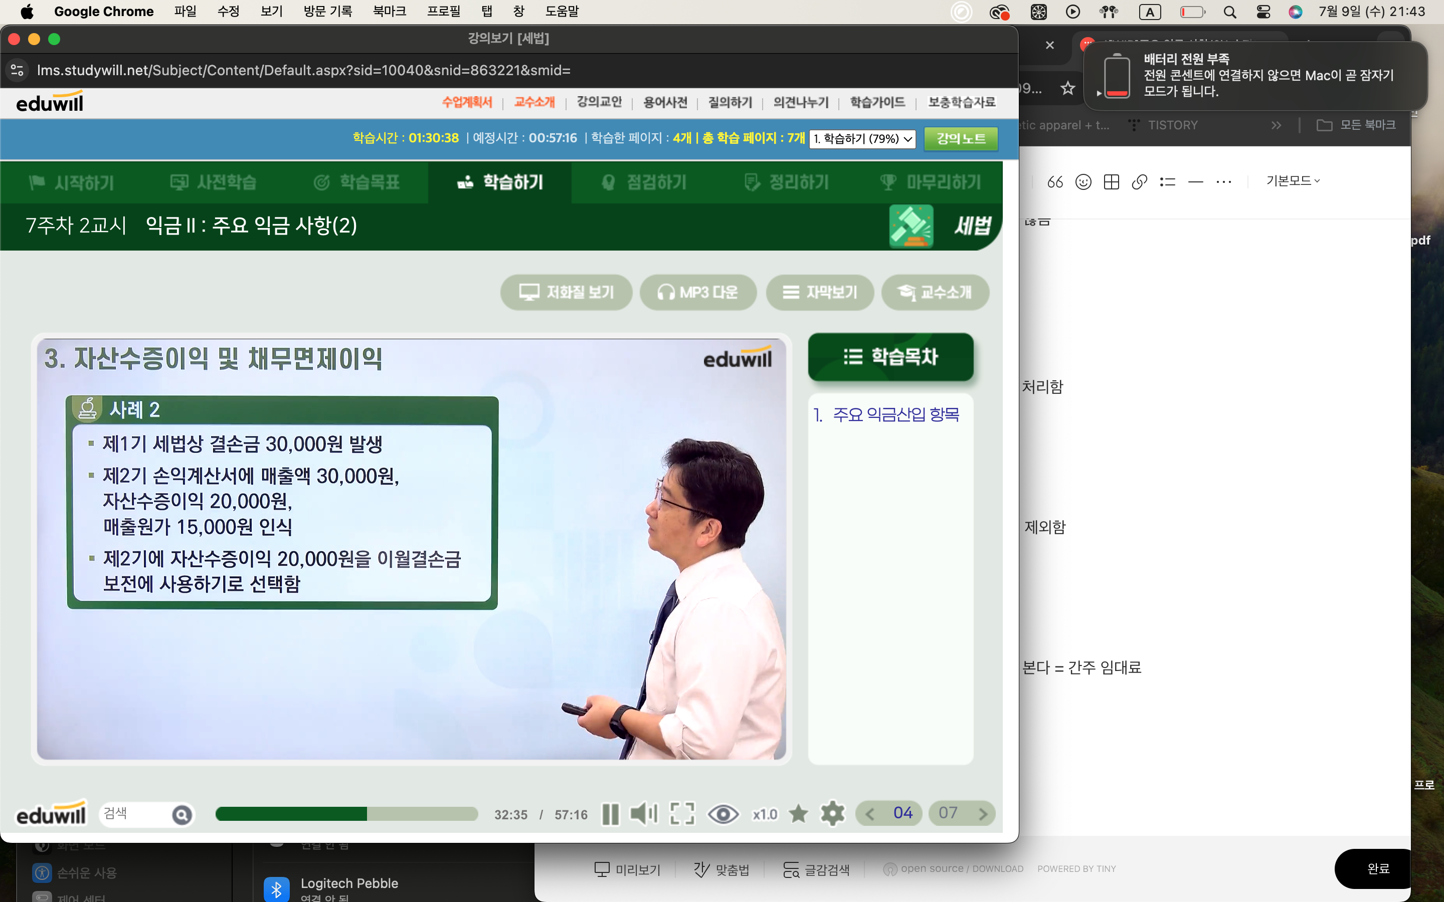Enter fullscreen mode for the video

point(682,814)
